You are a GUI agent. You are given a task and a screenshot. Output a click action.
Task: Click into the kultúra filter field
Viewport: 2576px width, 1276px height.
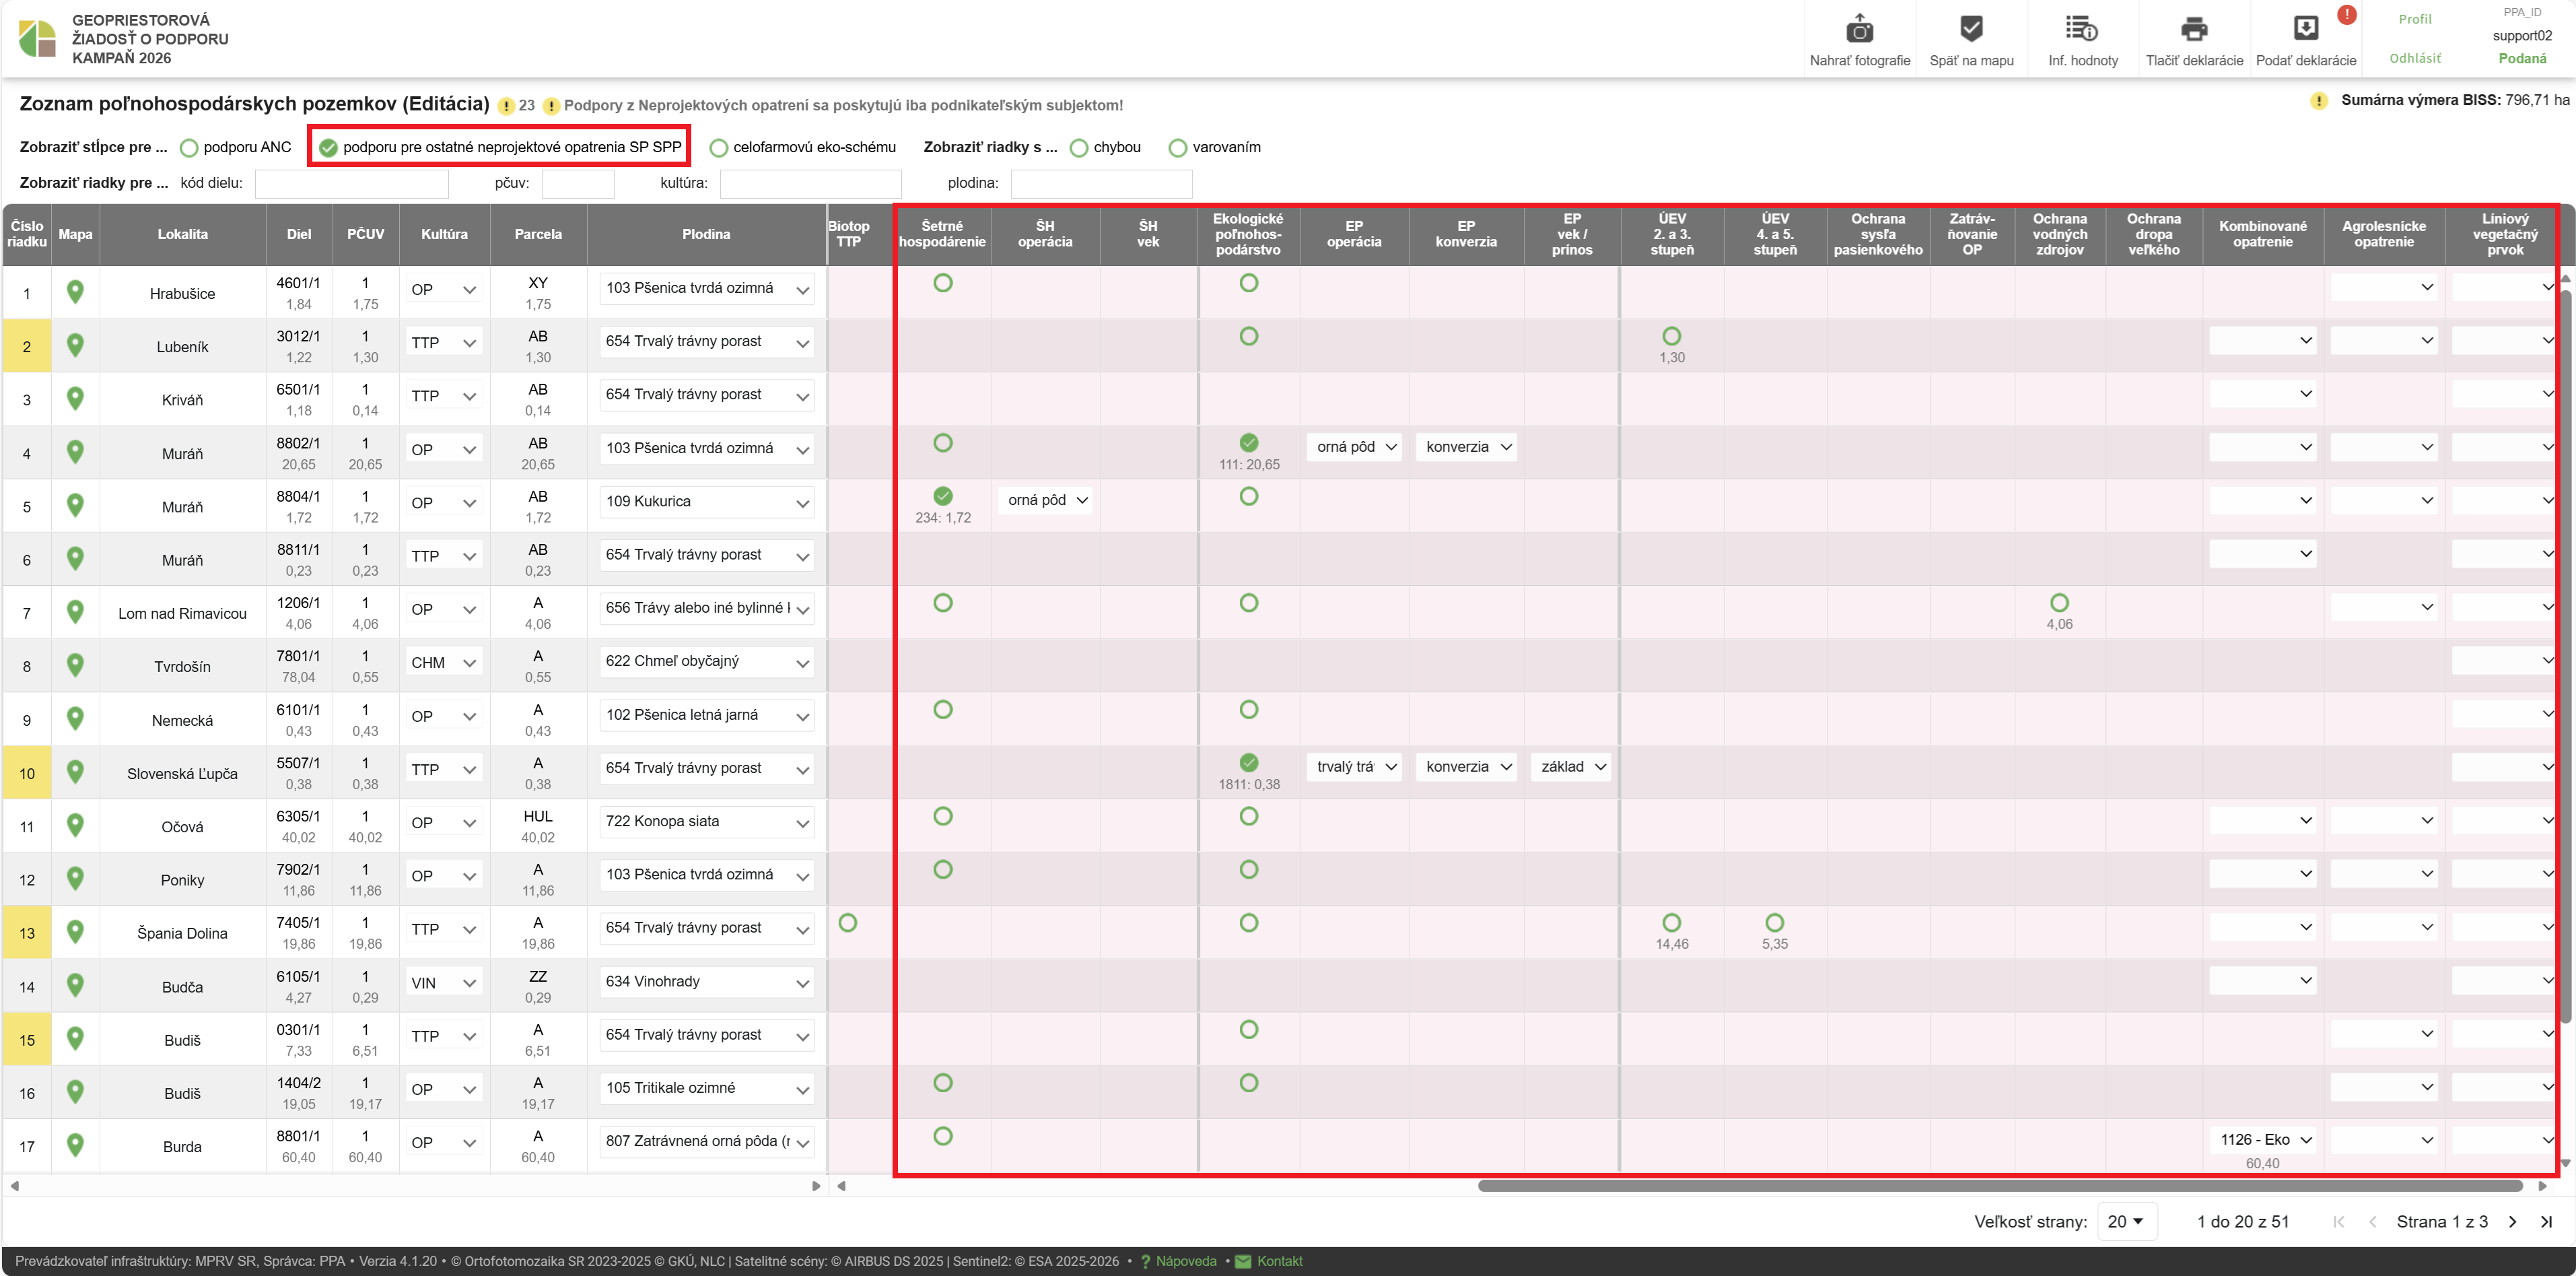[x=810, y=183]
